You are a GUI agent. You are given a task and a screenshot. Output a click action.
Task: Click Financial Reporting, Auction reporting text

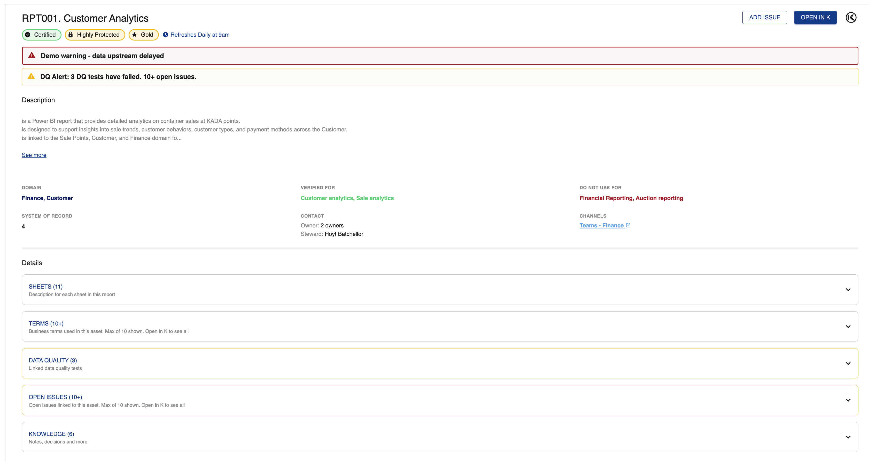point(631,198)
